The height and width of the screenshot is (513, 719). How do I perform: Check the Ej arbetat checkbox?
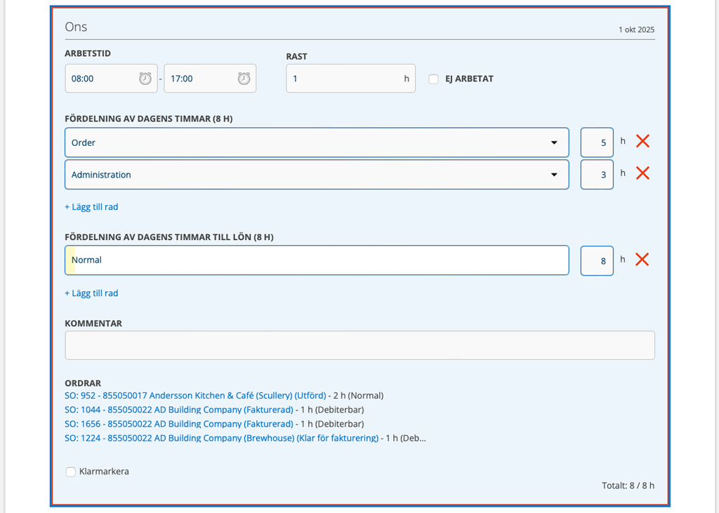[434, 79]
